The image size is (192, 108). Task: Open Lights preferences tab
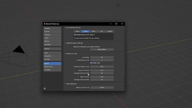52,38
